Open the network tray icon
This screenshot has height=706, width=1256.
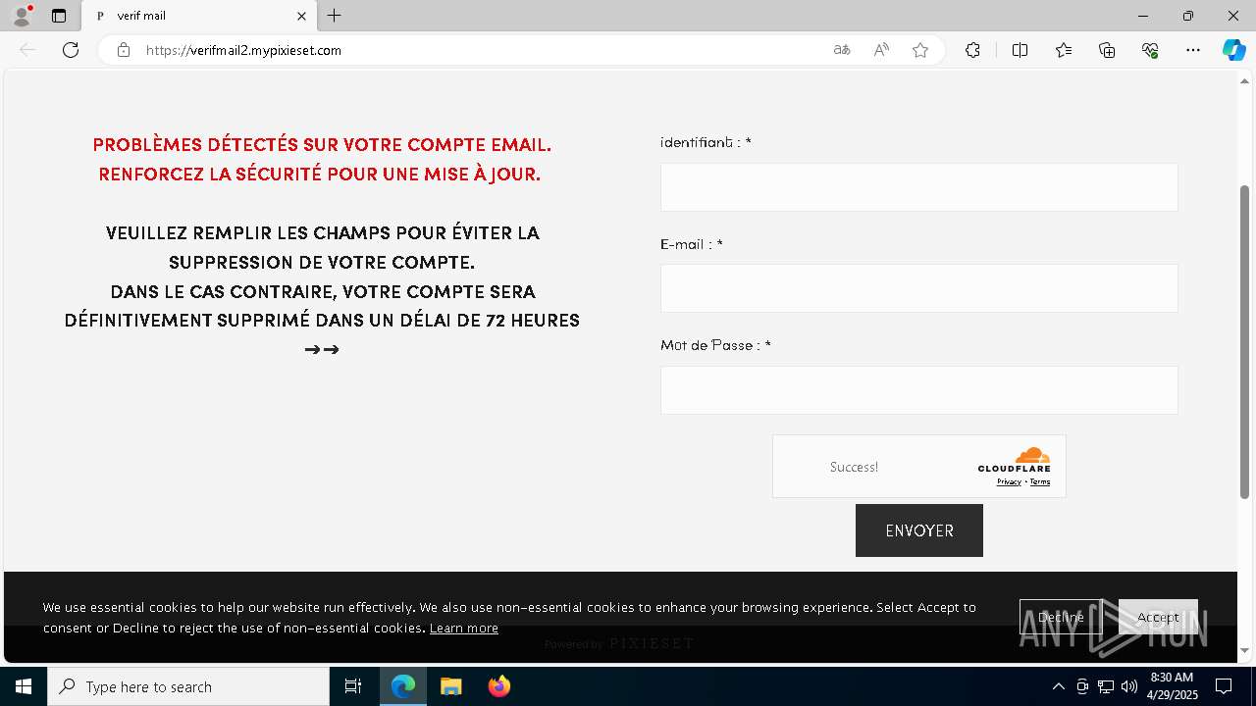coord(1106,686)
